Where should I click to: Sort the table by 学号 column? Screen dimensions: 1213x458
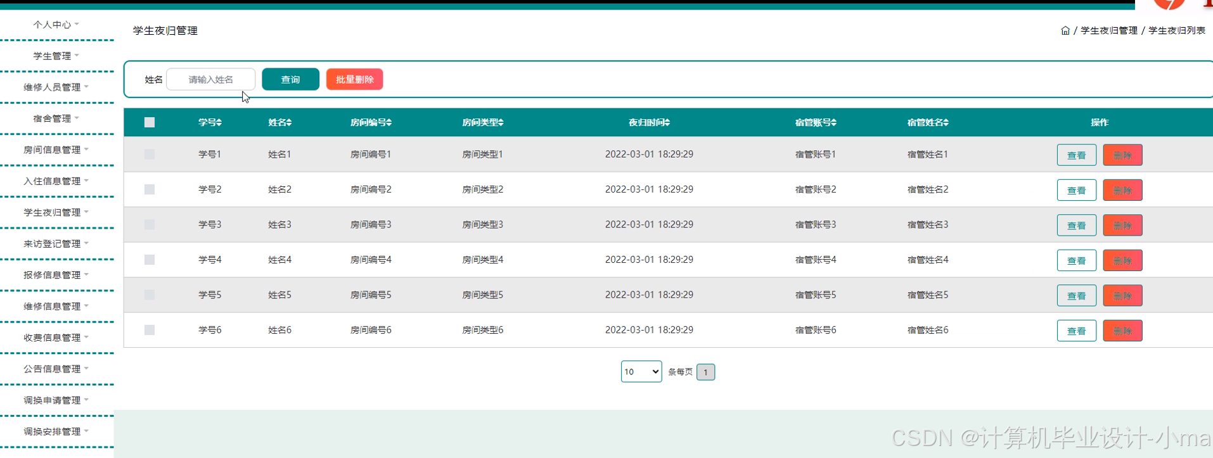(210, 122)
